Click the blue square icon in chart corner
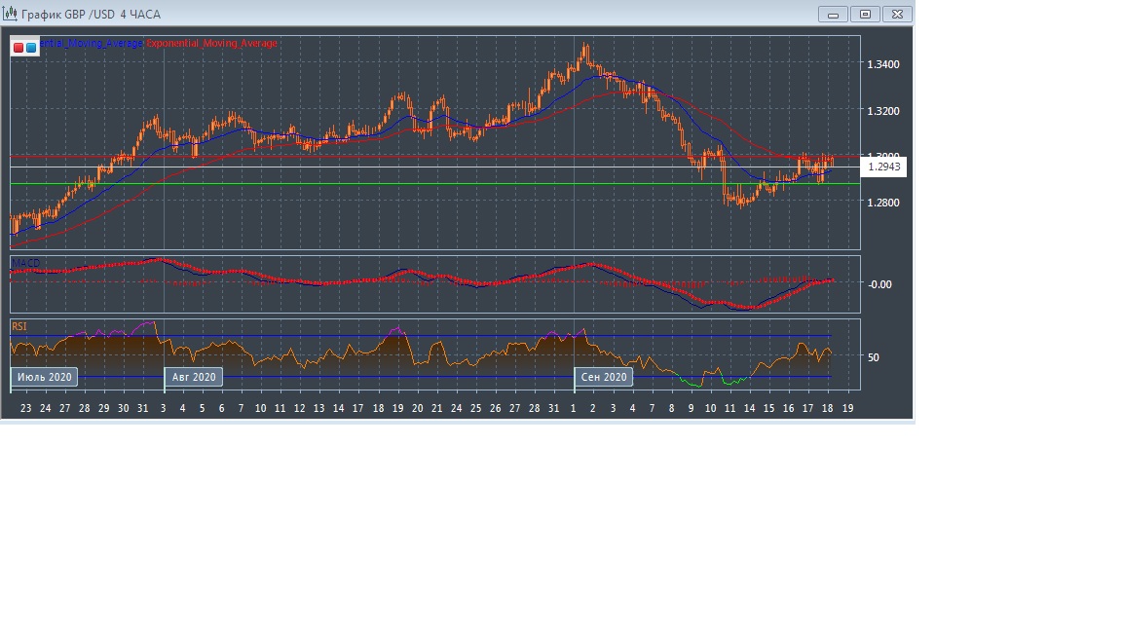Screen dimensions: 1122x631 [x=31, y=47]
